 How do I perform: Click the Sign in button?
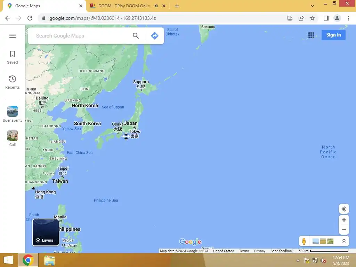pos(333,35)
